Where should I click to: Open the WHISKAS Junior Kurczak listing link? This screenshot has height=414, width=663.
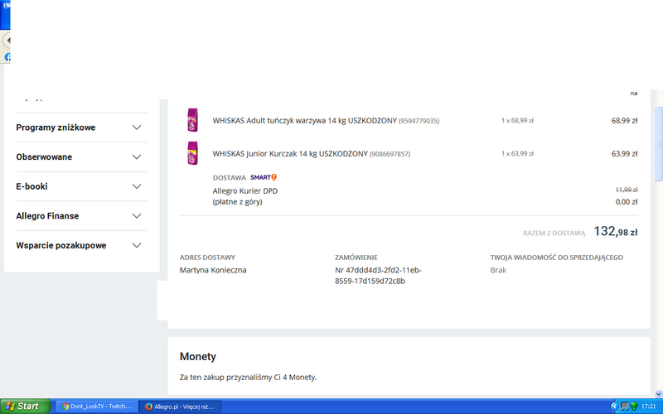(290, 154)
